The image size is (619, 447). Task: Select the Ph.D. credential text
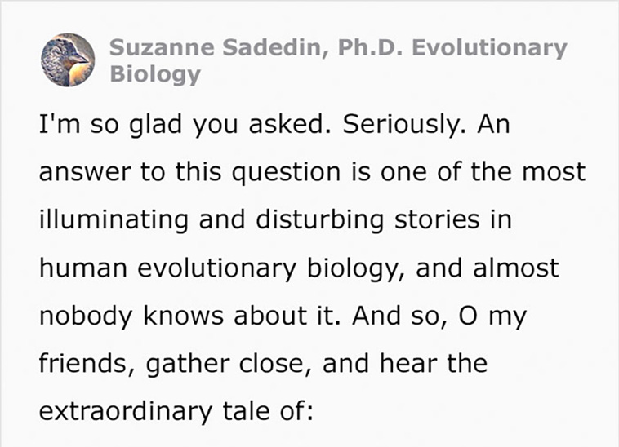[x=370, y=47]
